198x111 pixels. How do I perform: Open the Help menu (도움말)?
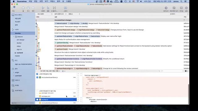pos(69,1)
